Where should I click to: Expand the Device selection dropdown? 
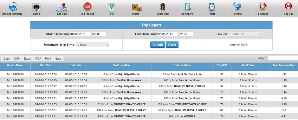pyautogui.click(x=245, y=34)
